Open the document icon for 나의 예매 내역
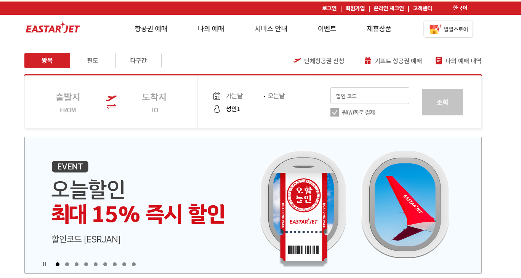Screen dimensions: 521x278 [x=439, y=61]
